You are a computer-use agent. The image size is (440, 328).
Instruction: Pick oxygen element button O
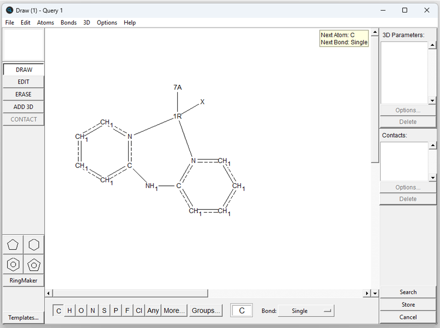(81, 311)
